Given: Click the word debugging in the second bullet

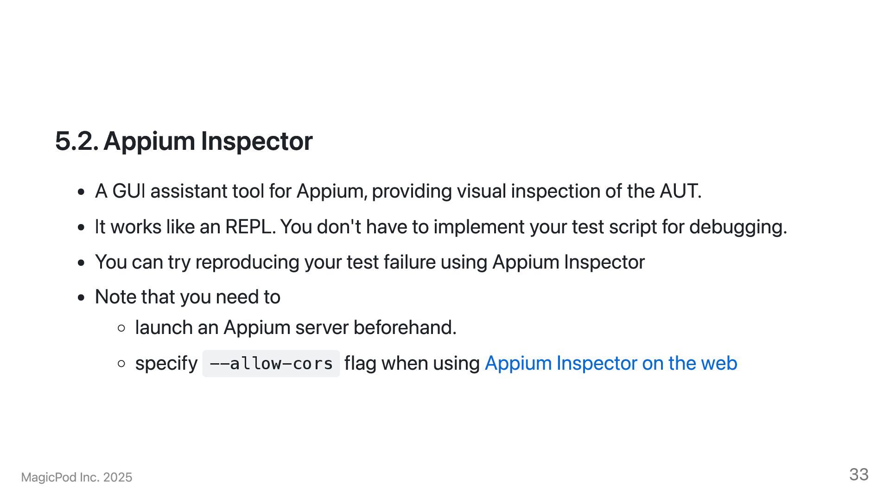Looking at the screenshot, I should click(737, 227).
